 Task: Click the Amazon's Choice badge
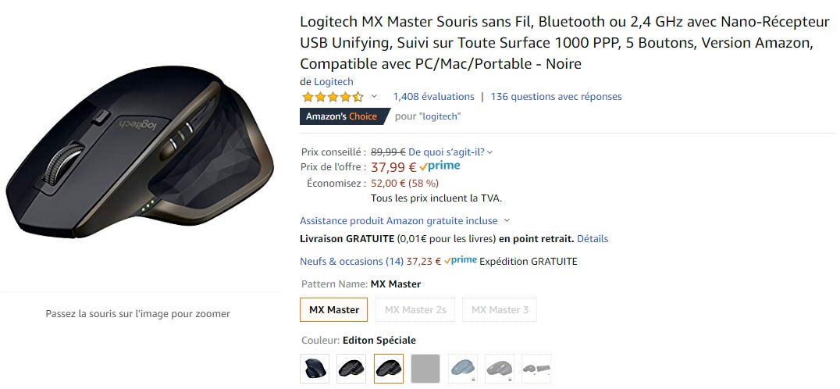tap(342, 116)
